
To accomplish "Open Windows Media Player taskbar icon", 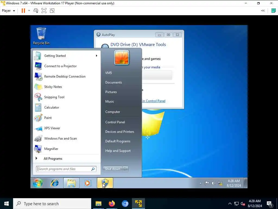I will coord(88,183).
